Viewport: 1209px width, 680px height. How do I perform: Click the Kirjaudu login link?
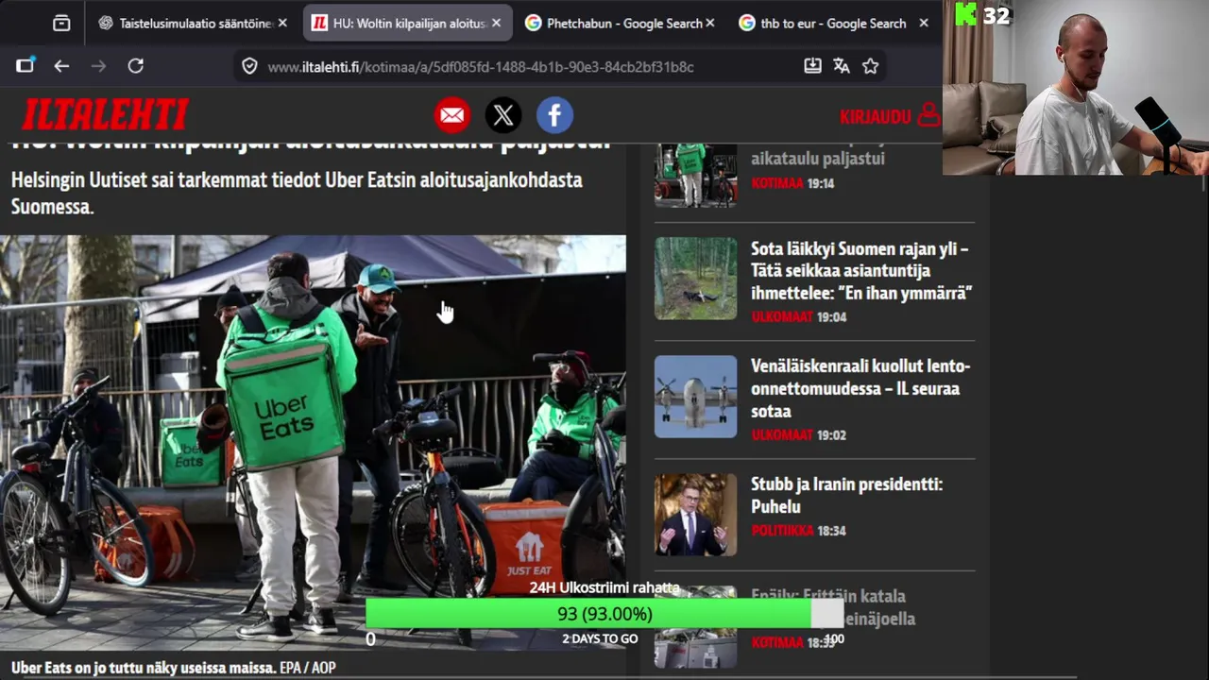(875, 116)
